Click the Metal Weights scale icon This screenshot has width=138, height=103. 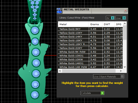[60, 11]
